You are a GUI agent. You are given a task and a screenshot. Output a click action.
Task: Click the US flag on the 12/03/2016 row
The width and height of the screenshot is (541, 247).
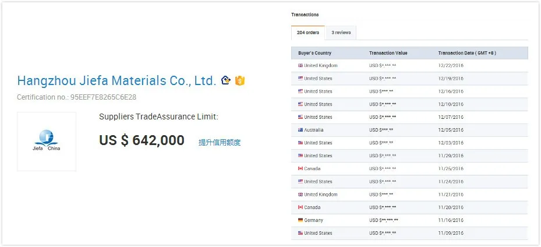(300, 143)
